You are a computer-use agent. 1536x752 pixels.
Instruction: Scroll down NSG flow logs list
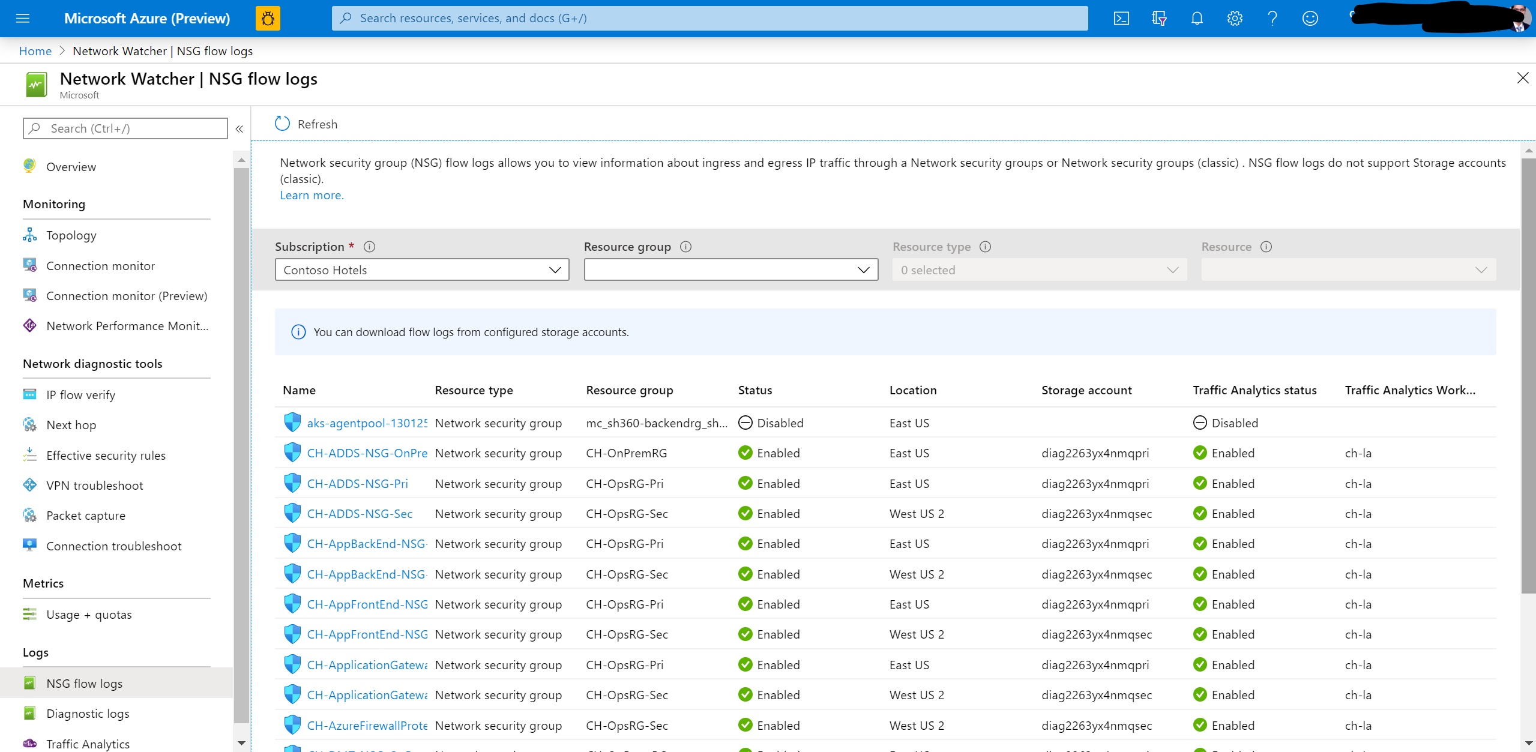pyautogui.click(x=1526, y=744)
